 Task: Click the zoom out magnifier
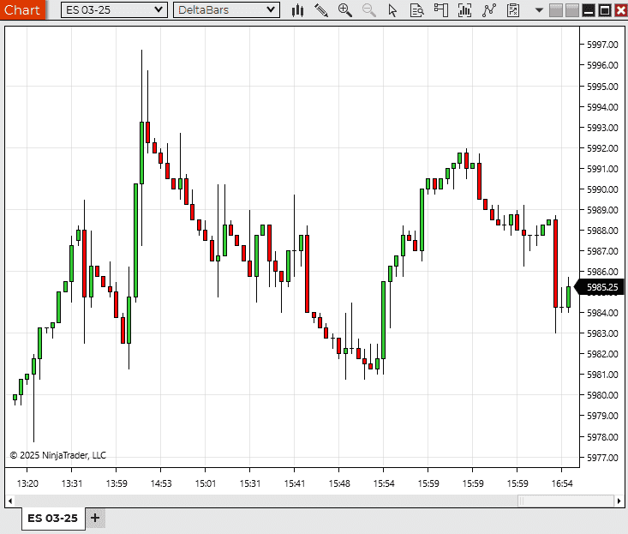point(369,10)
